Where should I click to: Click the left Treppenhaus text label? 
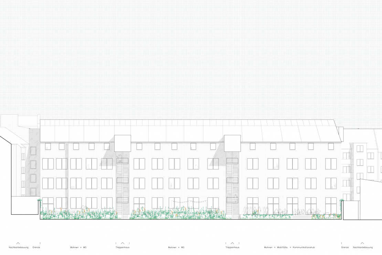click(123, 247)
